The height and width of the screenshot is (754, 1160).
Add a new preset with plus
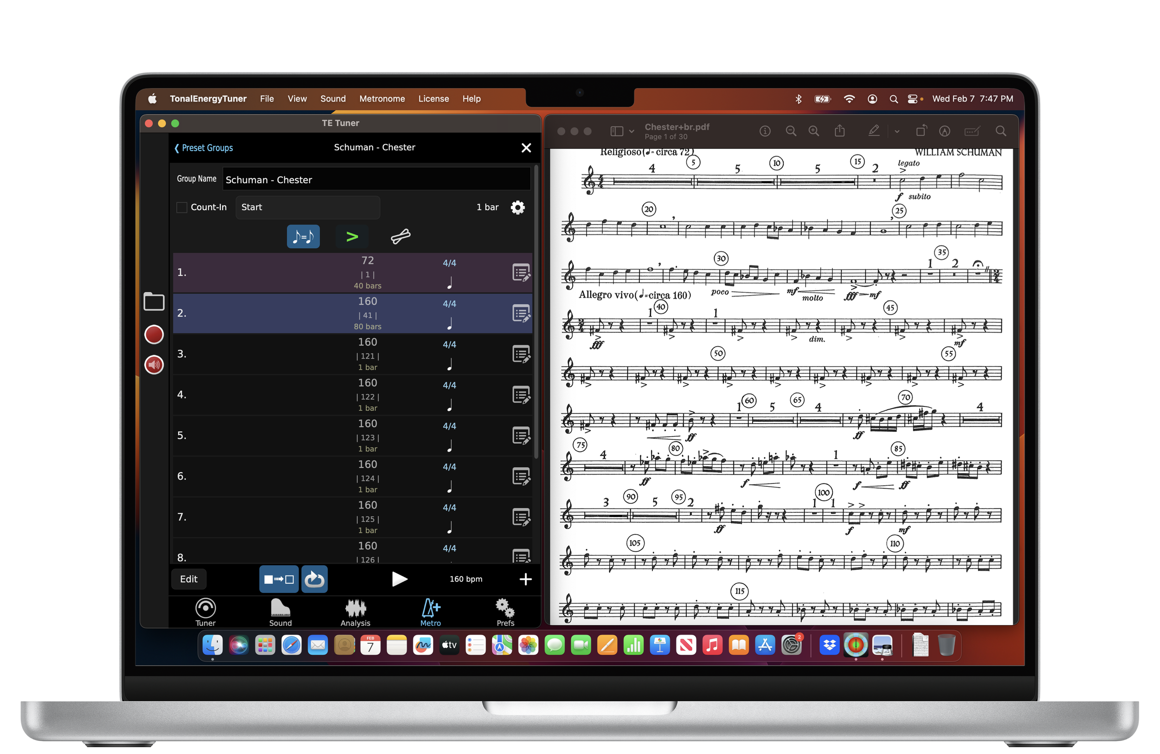click(525, 580)
